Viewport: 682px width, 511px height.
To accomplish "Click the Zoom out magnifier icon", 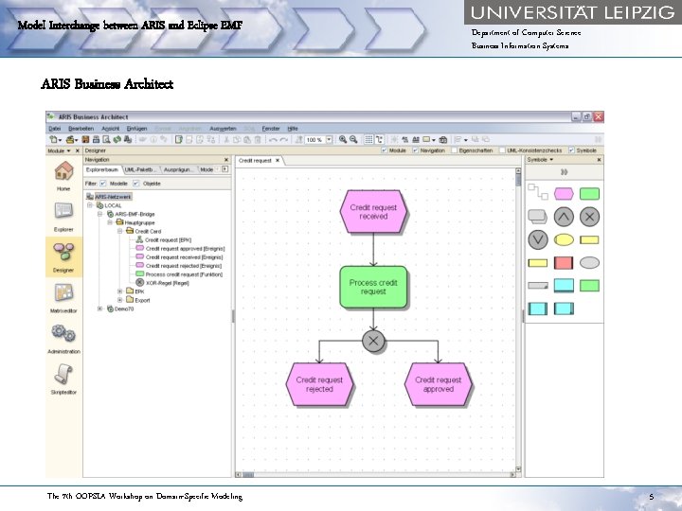I will 353,139.
